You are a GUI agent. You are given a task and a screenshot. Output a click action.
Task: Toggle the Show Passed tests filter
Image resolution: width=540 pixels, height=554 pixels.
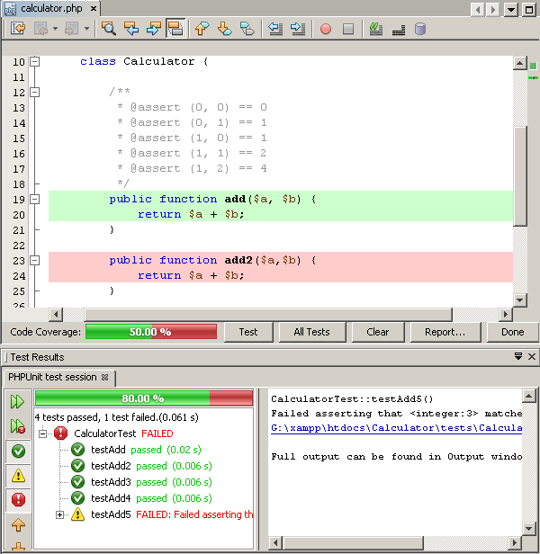click(x=17, y=451)
